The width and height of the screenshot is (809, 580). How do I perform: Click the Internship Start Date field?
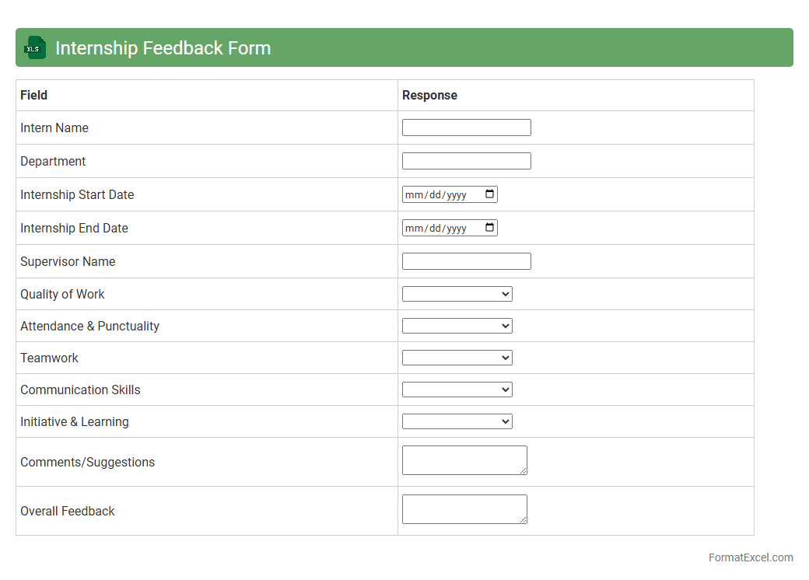(x=440, y=194)
